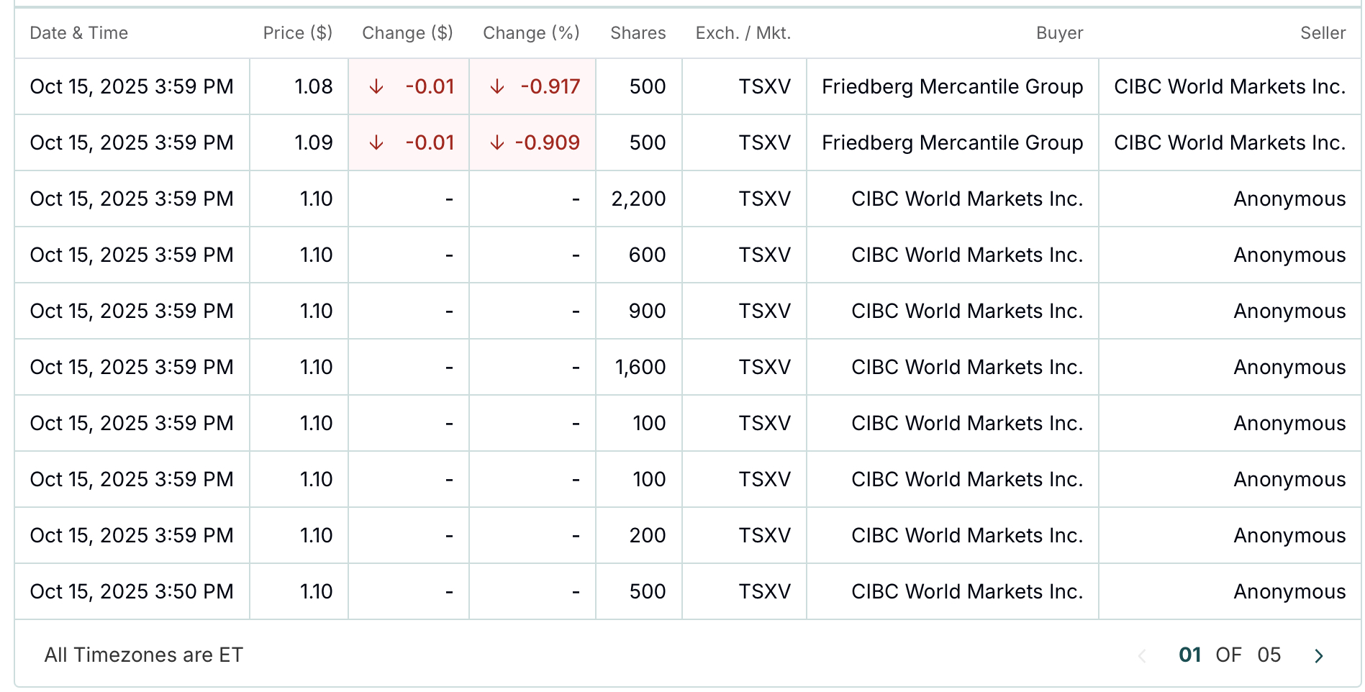Click the Change (%) column header
Image resolution: width=1365 pixels, height=692 pixels.
point(531,33)
